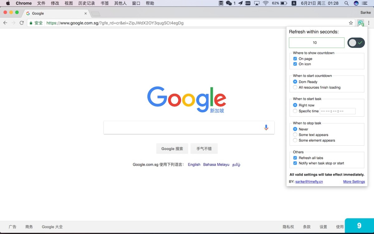Toggle the auto-refresh on/off switch

pyautogui.click(x=356, y=43)
